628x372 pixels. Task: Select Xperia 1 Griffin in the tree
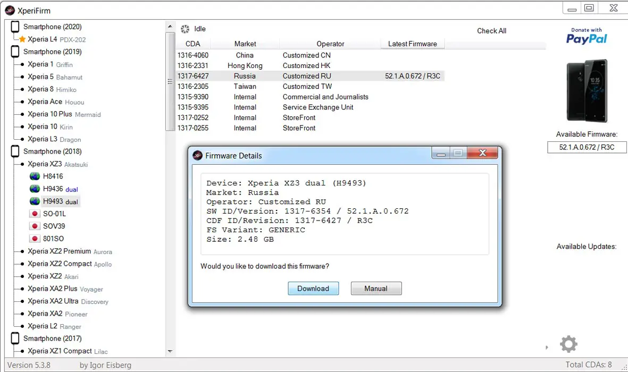pos(50,64)
